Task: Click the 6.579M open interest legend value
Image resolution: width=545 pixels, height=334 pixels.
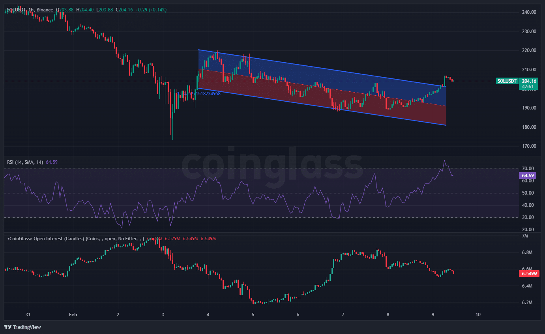Action: (x=172, y=239)
